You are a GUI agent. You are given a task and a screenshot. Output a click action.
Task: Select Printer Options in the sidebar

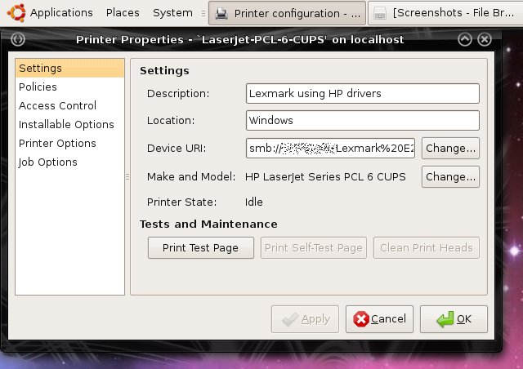tap(69, 144)
